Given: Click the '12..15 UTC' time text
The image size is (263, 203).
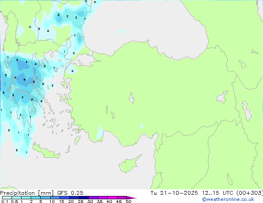Looking at the screenshot, I should pos(217,193).
